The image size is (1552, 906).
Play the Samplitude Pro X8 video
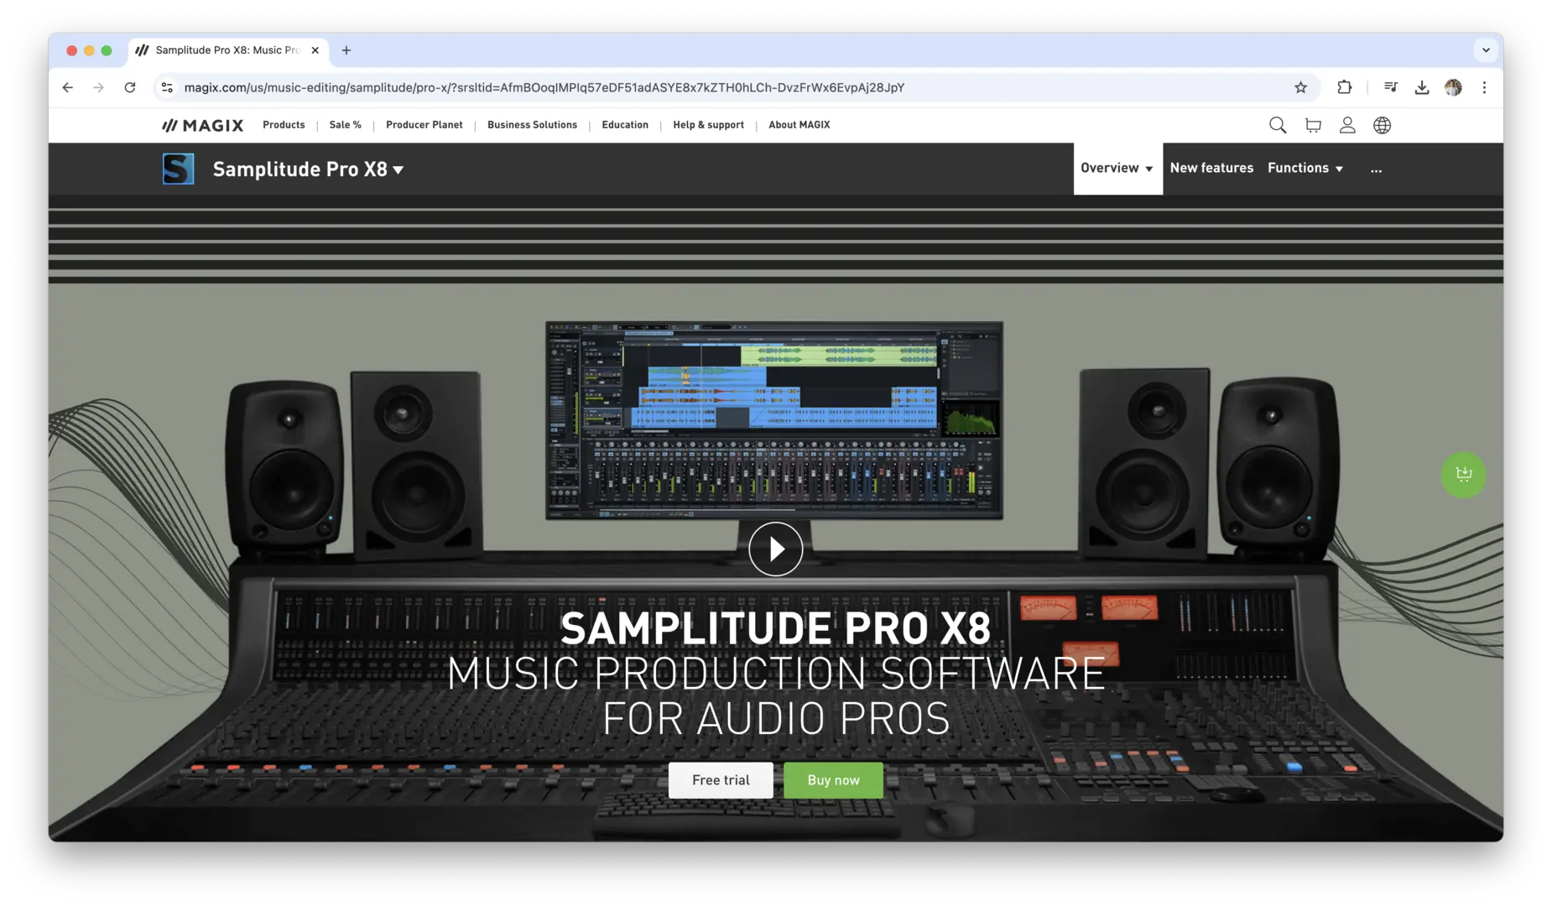775,549
